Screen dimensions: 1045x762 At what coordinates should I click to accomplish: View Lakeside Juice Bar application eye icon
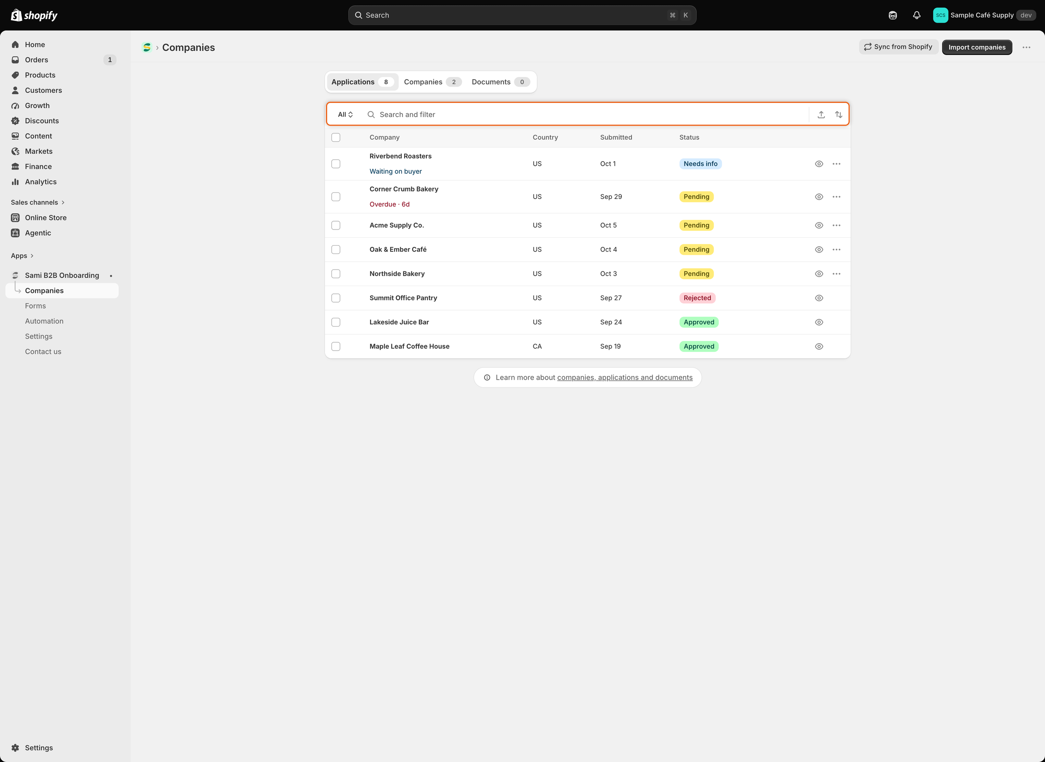pos(819,322)
